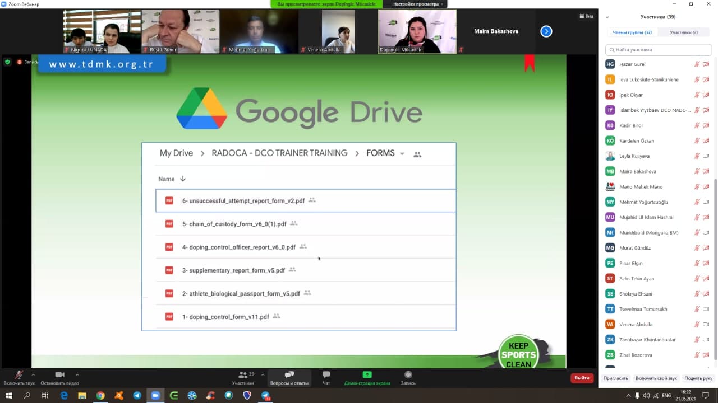Select Zanabazar Khantanbaatar participant
This screenshot has width=718, height=403.
(x=657, y=340)
